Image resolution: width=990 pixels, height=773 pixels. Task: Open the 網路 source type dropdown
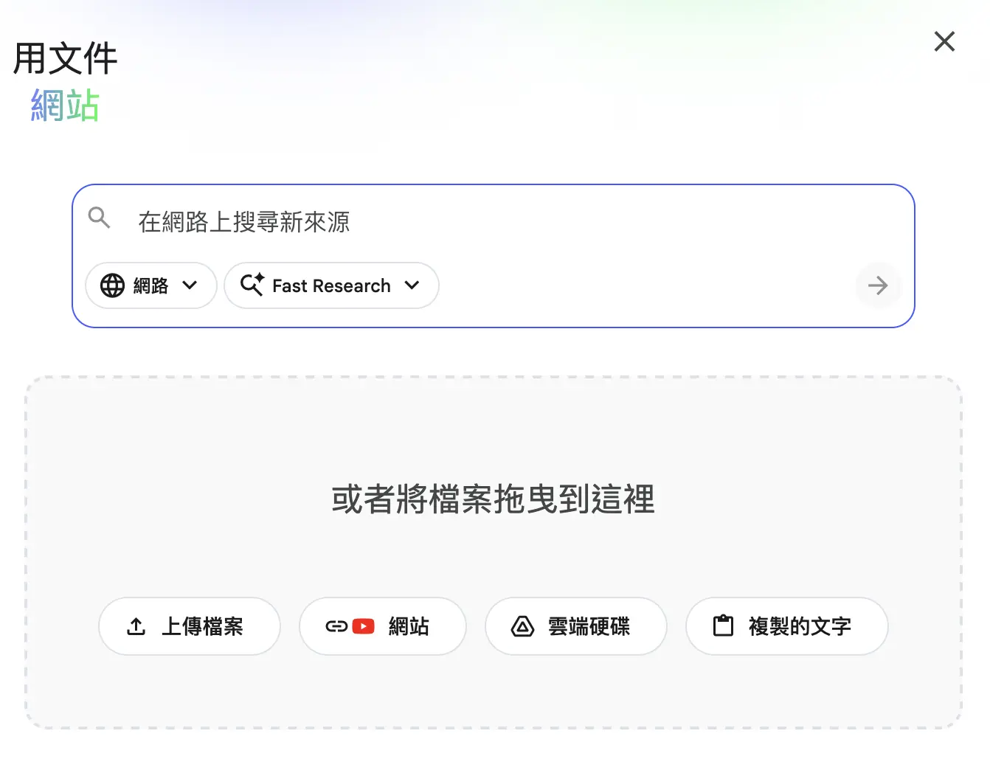click(x=150, y=285)
